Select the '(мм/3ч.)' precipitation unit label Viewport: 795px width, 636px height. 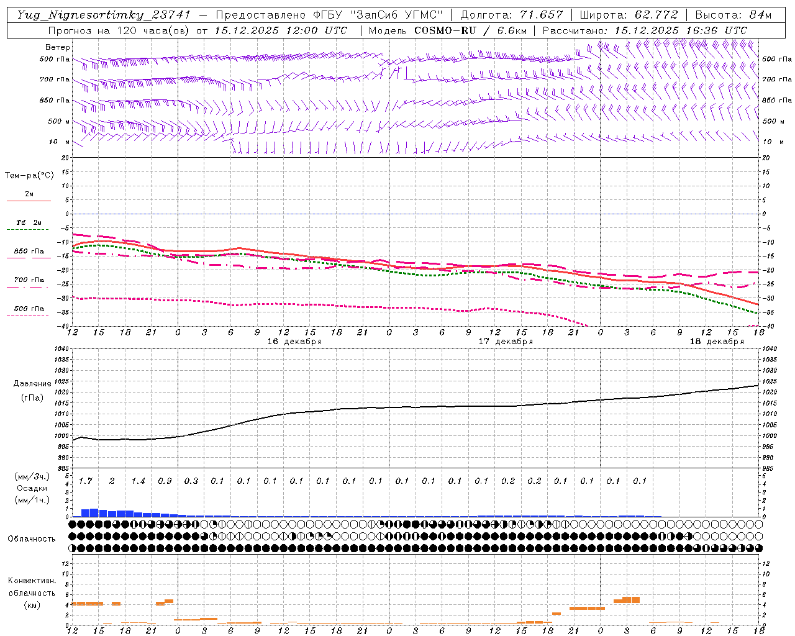[32, 476]
